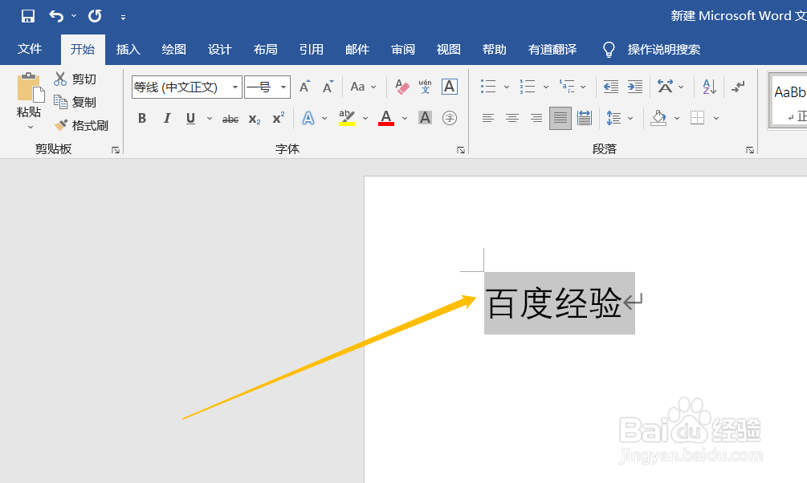Align text left

(x=488, y=118)
